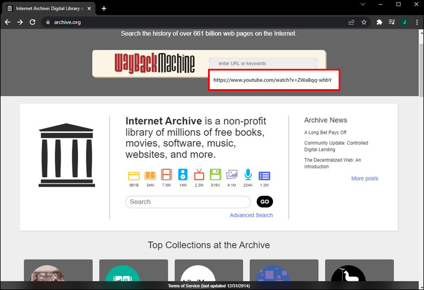The image size is (424, 290).
Task: Focus the enter URL or keywords field
Action: pyautogui.click(x=263, y=63)
